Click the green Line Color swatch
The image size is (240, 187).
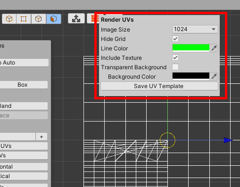click(191, 48)
